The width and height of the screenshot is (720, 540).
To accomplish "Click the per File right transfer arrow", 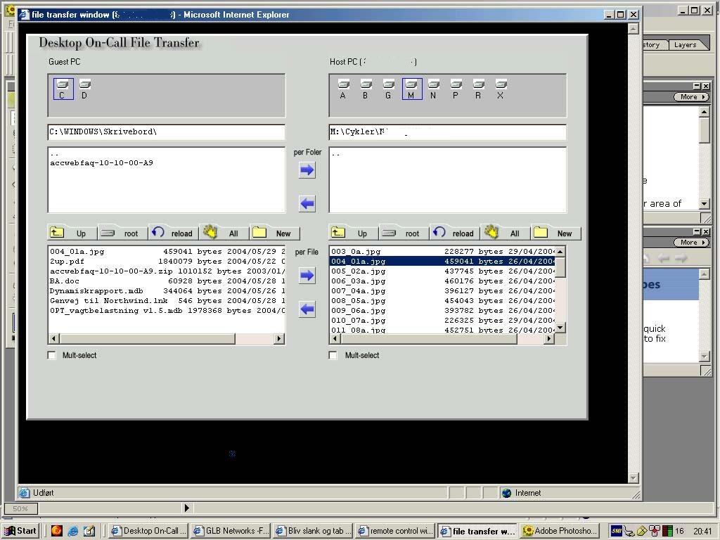I will point(307,276).
